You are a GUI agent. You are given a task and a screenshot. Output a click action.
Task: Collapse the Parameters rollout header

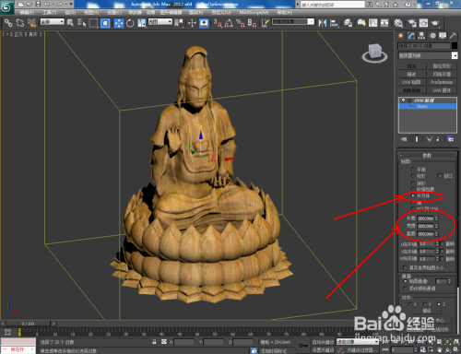(427, 156)
